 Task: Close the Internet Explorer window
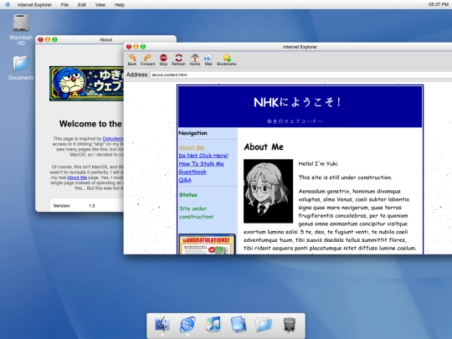click(129, 46)
